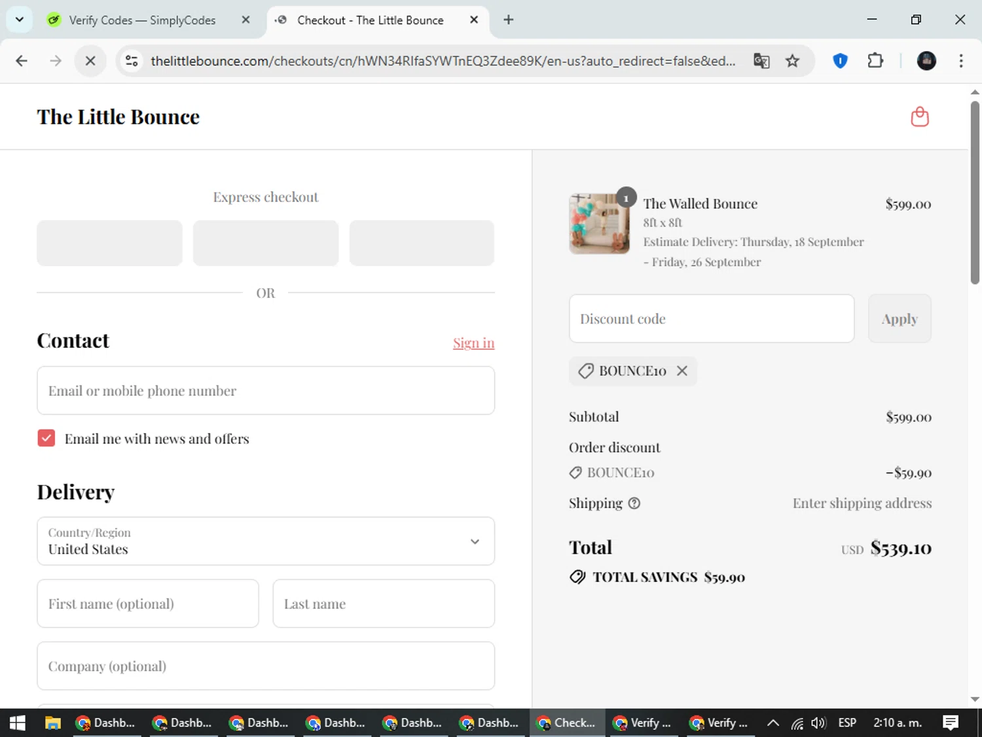Click the last express checkout button

click(x=422, y=243)
